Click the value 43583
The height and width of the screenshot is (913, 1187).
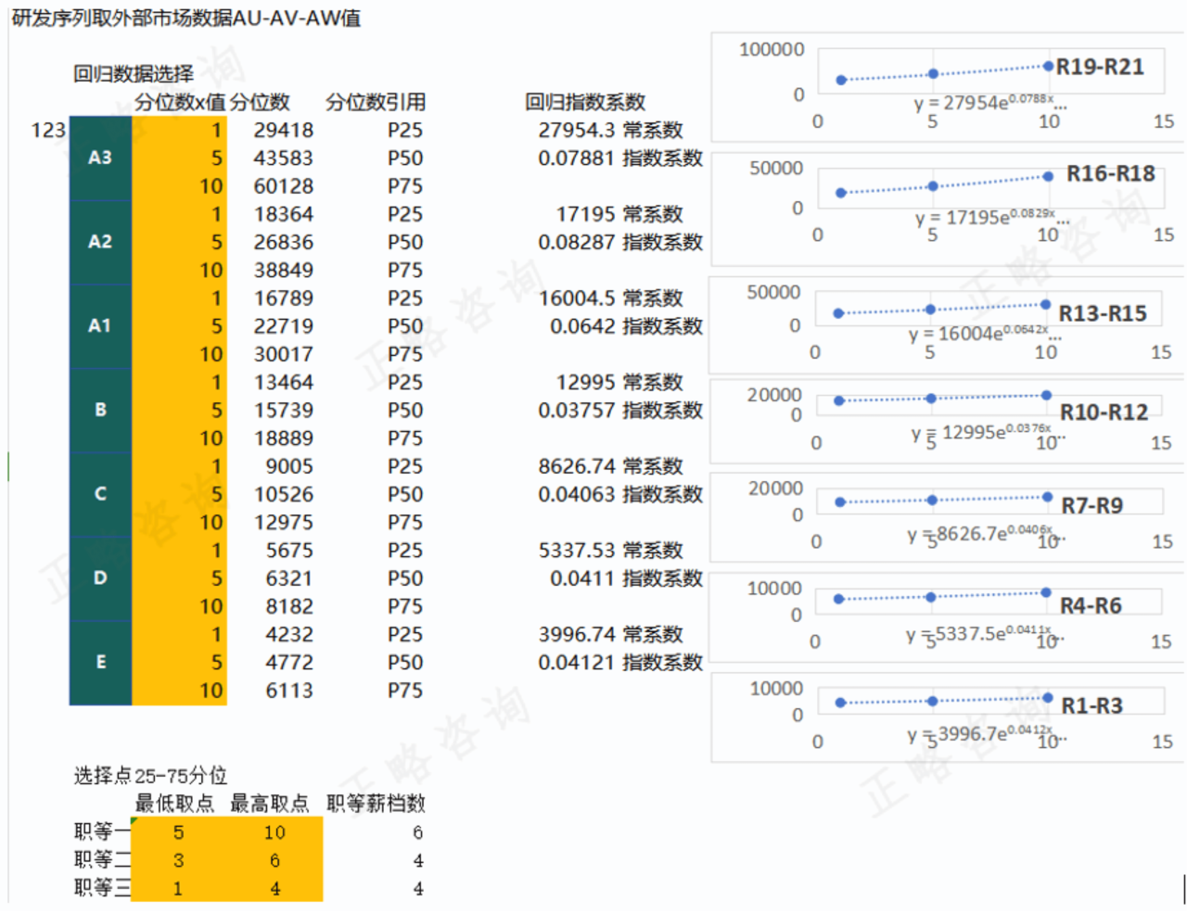pyautogui.click(x=284, y=159)
